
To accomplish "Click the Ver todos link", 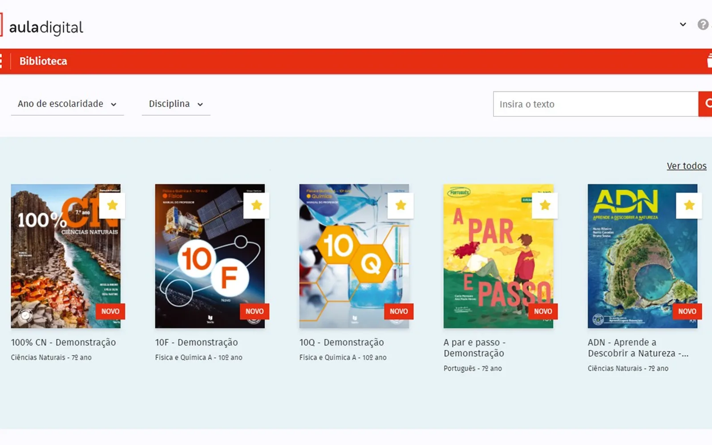I will pyautogui.click(x=686, y=166).
